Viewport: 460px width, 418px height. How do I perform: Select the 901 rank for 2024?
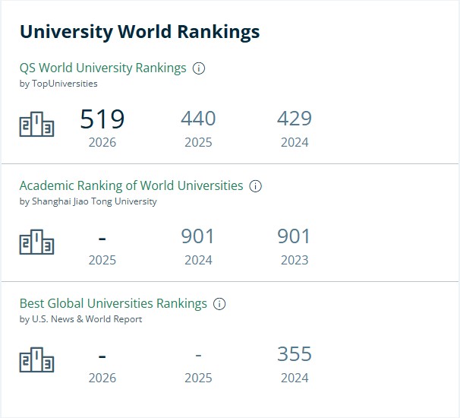click(197, 236)
